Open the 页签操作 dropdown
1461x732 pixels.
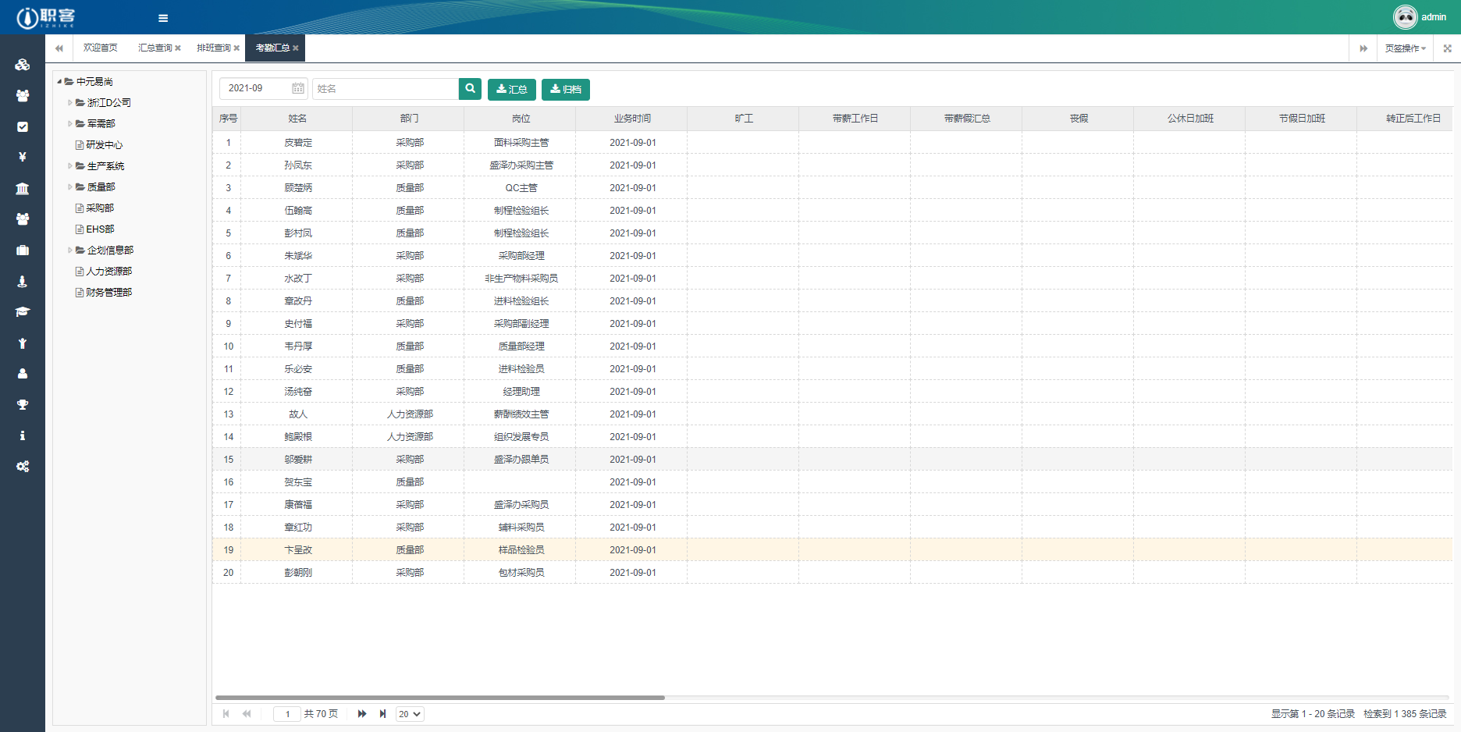point(1405,48)
